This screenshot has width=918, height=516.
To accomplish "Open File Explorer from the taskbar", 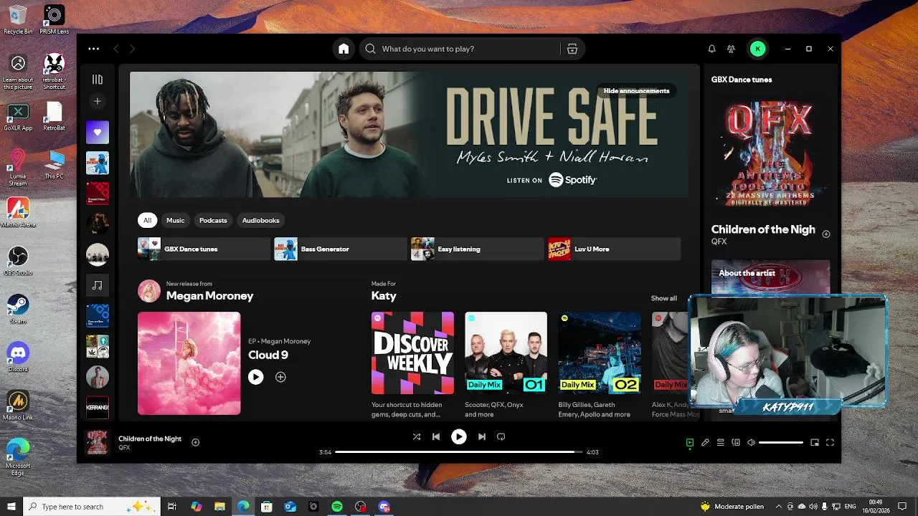I will pos(219,507).
